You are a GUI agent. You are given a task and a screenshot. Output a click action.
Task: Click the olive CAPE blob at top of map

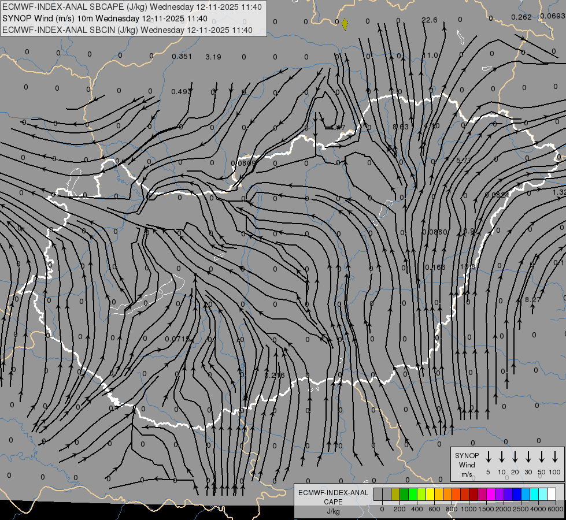click(345, 24)
